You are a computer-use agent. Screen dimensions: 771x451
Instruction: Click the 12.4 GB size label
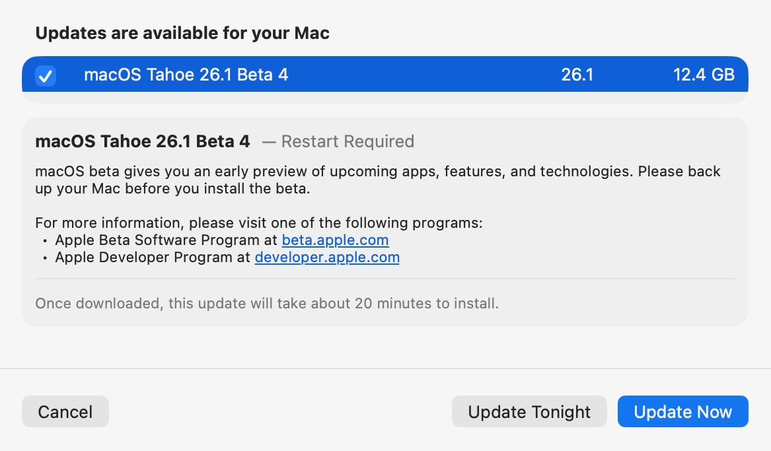704,75
